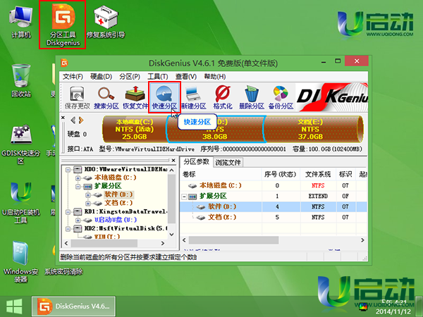Start 快速分区 quick partition
This screenshot has width=423, height=317.
[x=164, y=98]
